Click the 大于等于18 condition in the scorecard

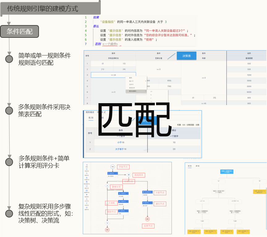click(x=121, y=149)
